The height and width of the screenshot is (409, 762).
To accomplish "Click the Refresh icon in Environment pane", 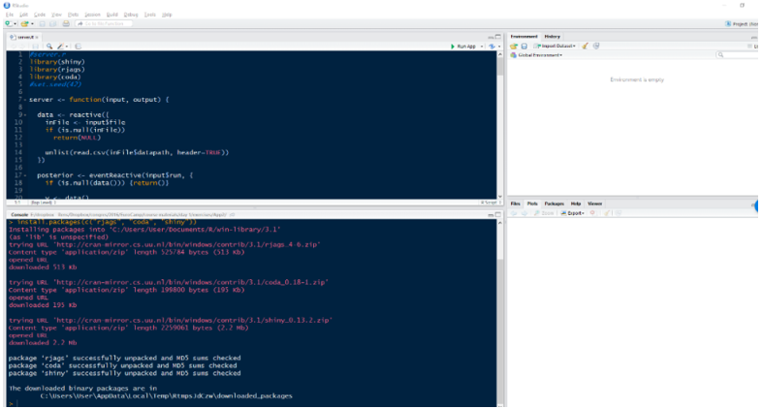I will pos(596,46).
